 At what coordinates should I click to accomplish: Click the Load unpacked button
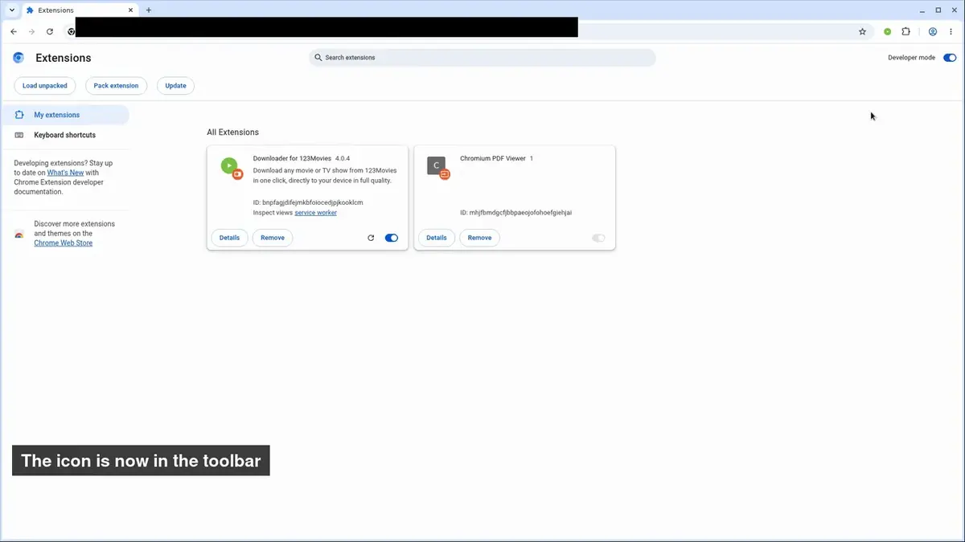coord(45,86)
